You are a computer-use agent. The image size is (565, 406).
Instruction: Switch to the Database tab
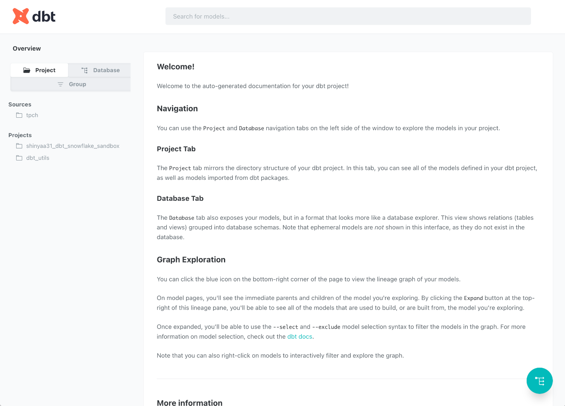click(x=100, y=70)
